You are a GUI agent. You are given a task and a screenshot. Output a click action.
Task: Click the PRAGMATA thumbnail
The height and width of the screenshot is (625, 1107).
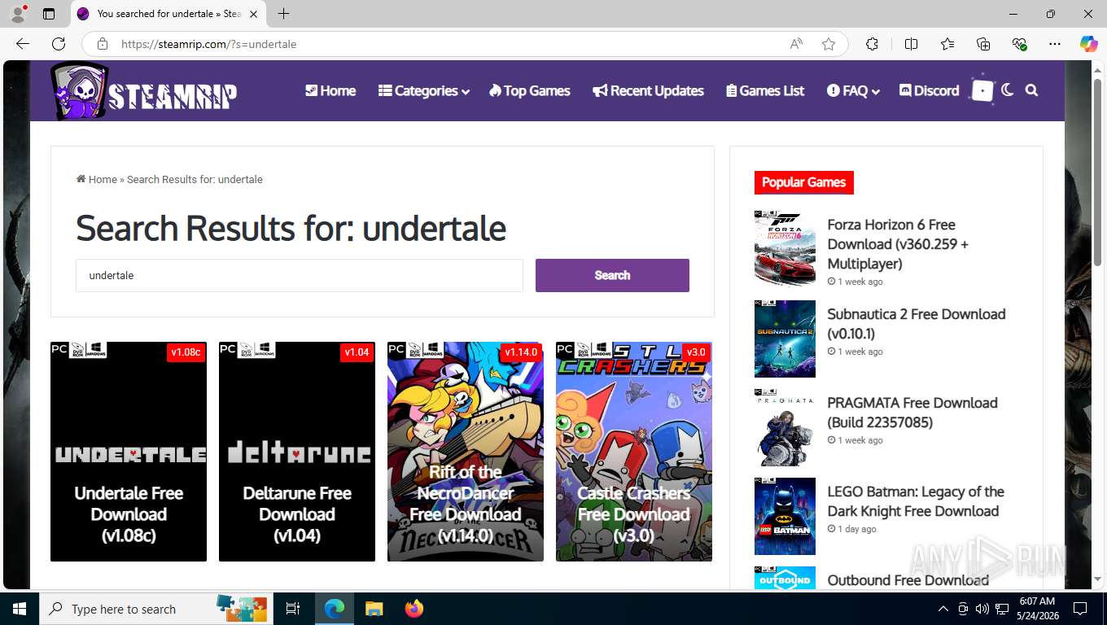(x=785, y=427)
